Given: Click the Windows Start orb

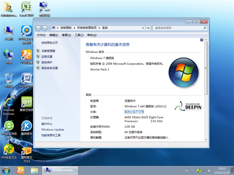Looking at the screenshot, I should [6, 171].
